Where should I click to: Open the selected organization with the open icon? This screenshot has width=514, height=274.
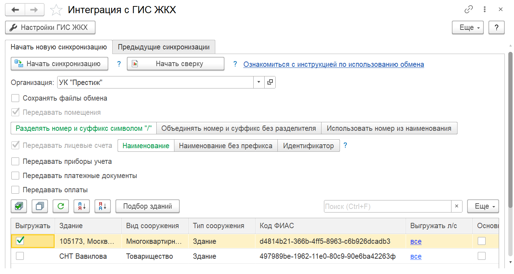click(270, 82)
